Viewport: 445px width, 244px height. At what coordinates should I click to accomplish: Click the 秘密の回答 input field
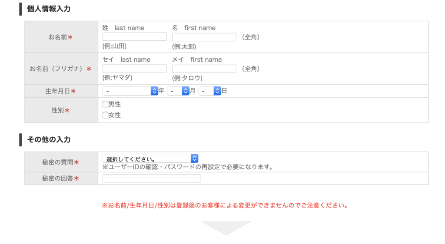151,178
